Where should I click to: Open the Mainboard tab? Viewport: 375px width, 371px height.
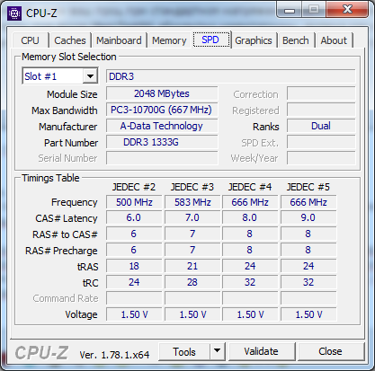pos(119,40)
